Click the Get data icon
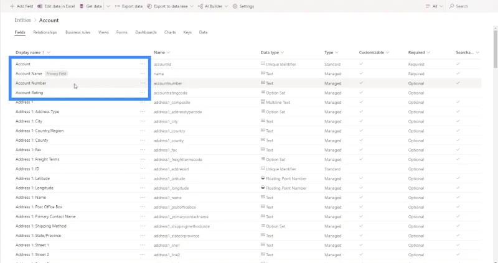Screen dimensions: 498x263 point(82,6)
